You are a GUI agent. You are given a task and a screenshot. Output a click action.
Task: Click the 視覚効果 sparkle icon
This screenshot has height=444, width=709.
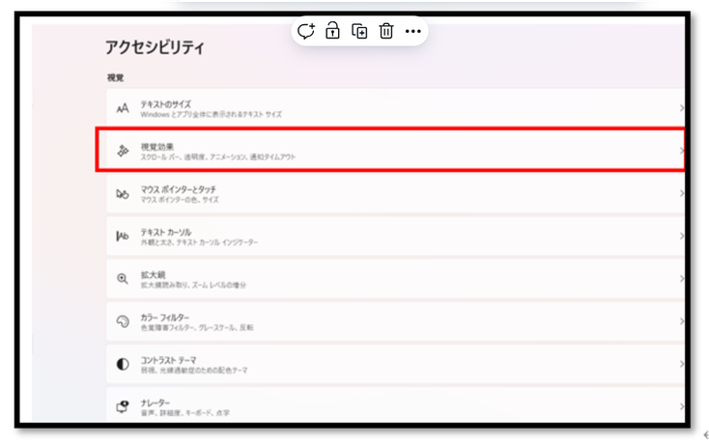(x=123, y=151)
